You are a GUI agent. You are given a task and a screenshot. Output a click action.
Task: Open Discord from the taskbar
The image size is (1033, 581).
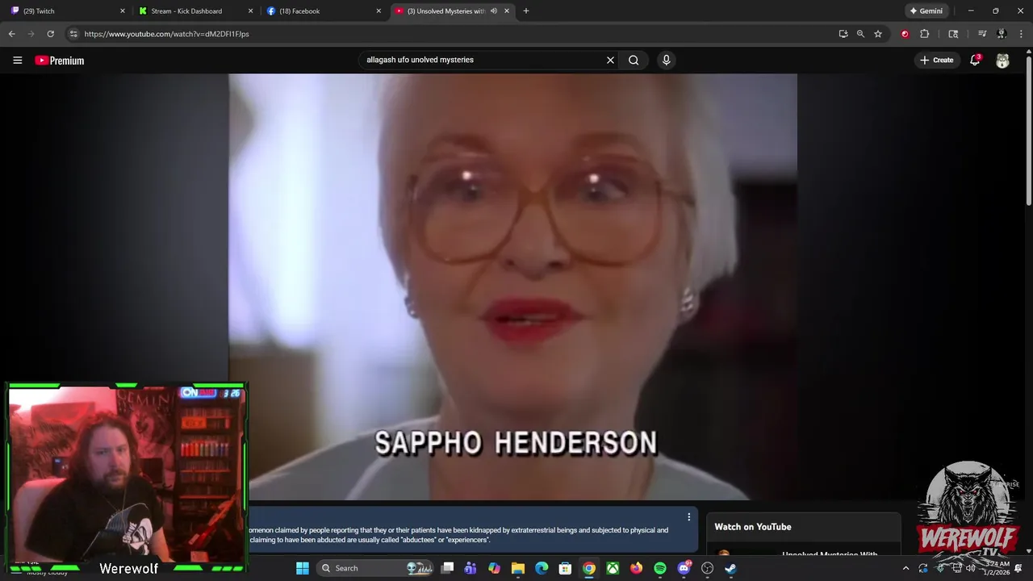(x=684, y=568)
